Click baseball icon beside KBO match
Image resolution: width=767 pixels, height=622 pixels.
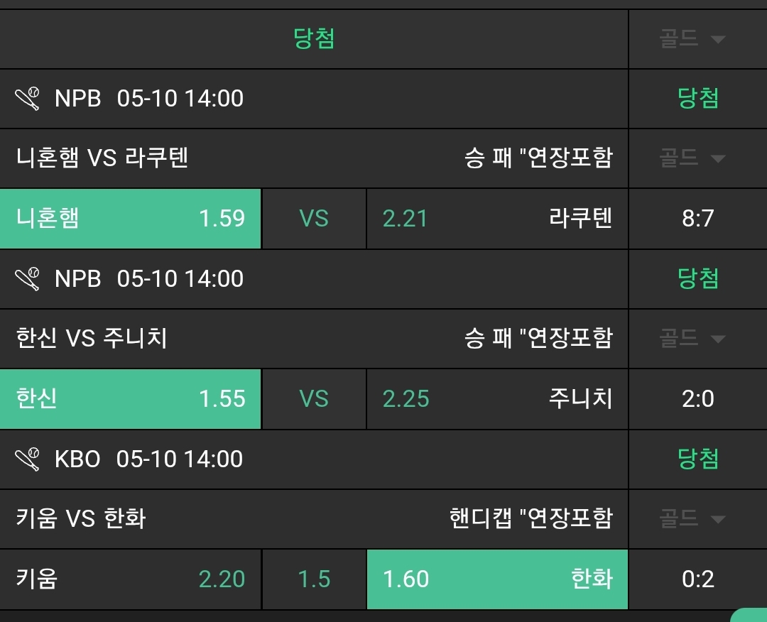pyautogui.click(x=28, y=459)
